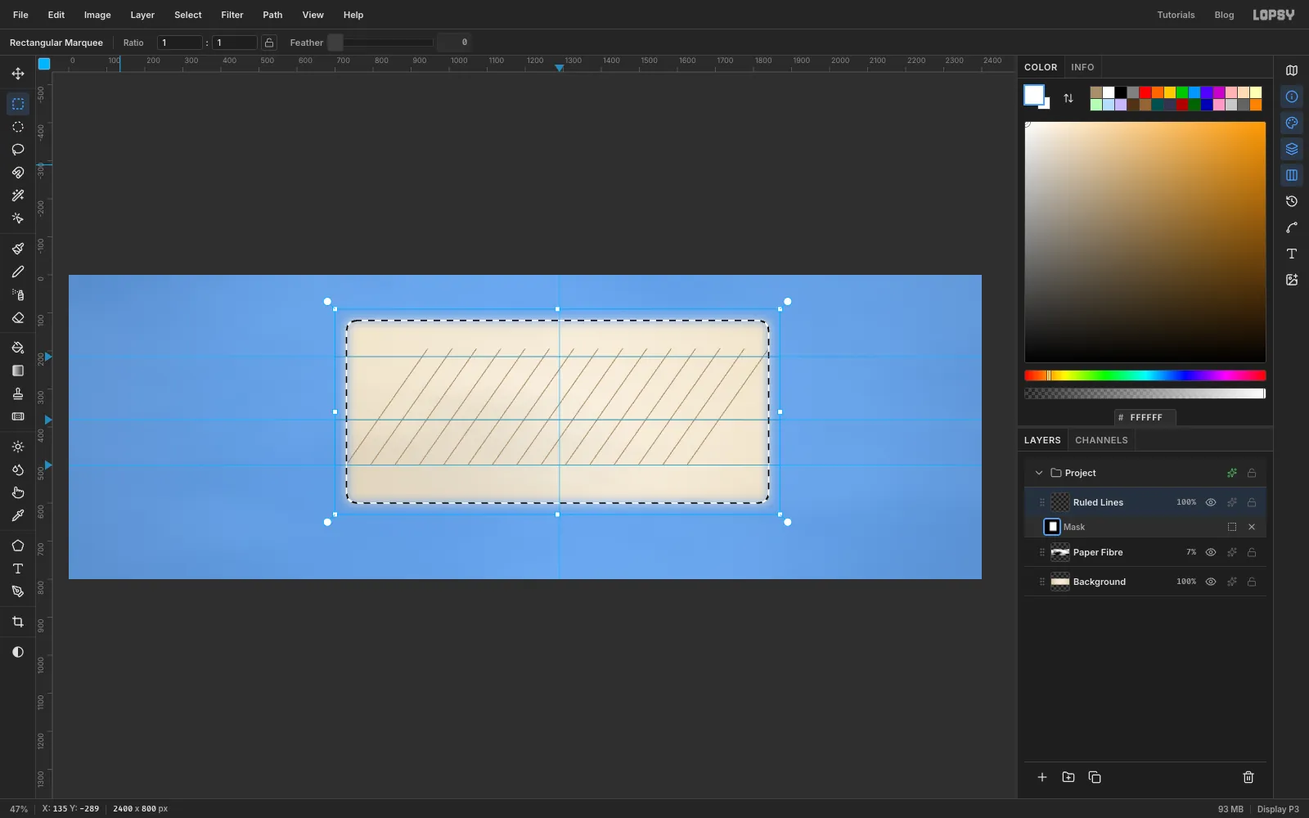Hide the Ruled Lines layer
The height and width of the screenshot is (818, 1309).
coord(1211,502)
